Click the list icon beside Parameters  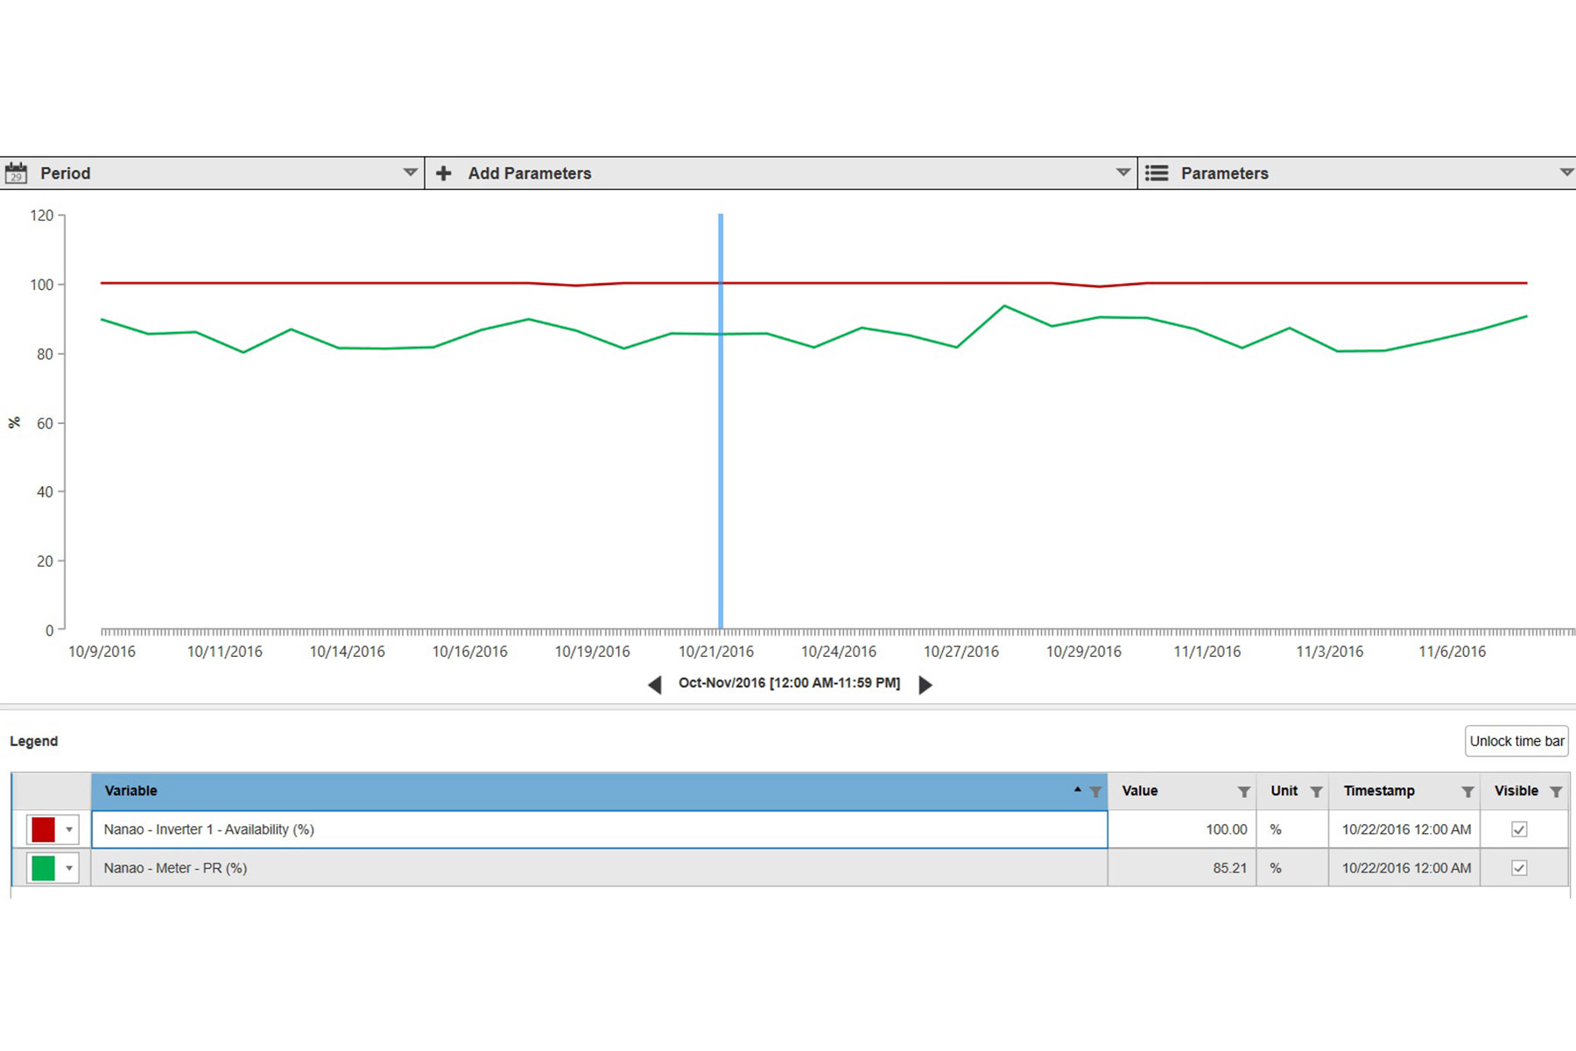[x=1157, y=173]
